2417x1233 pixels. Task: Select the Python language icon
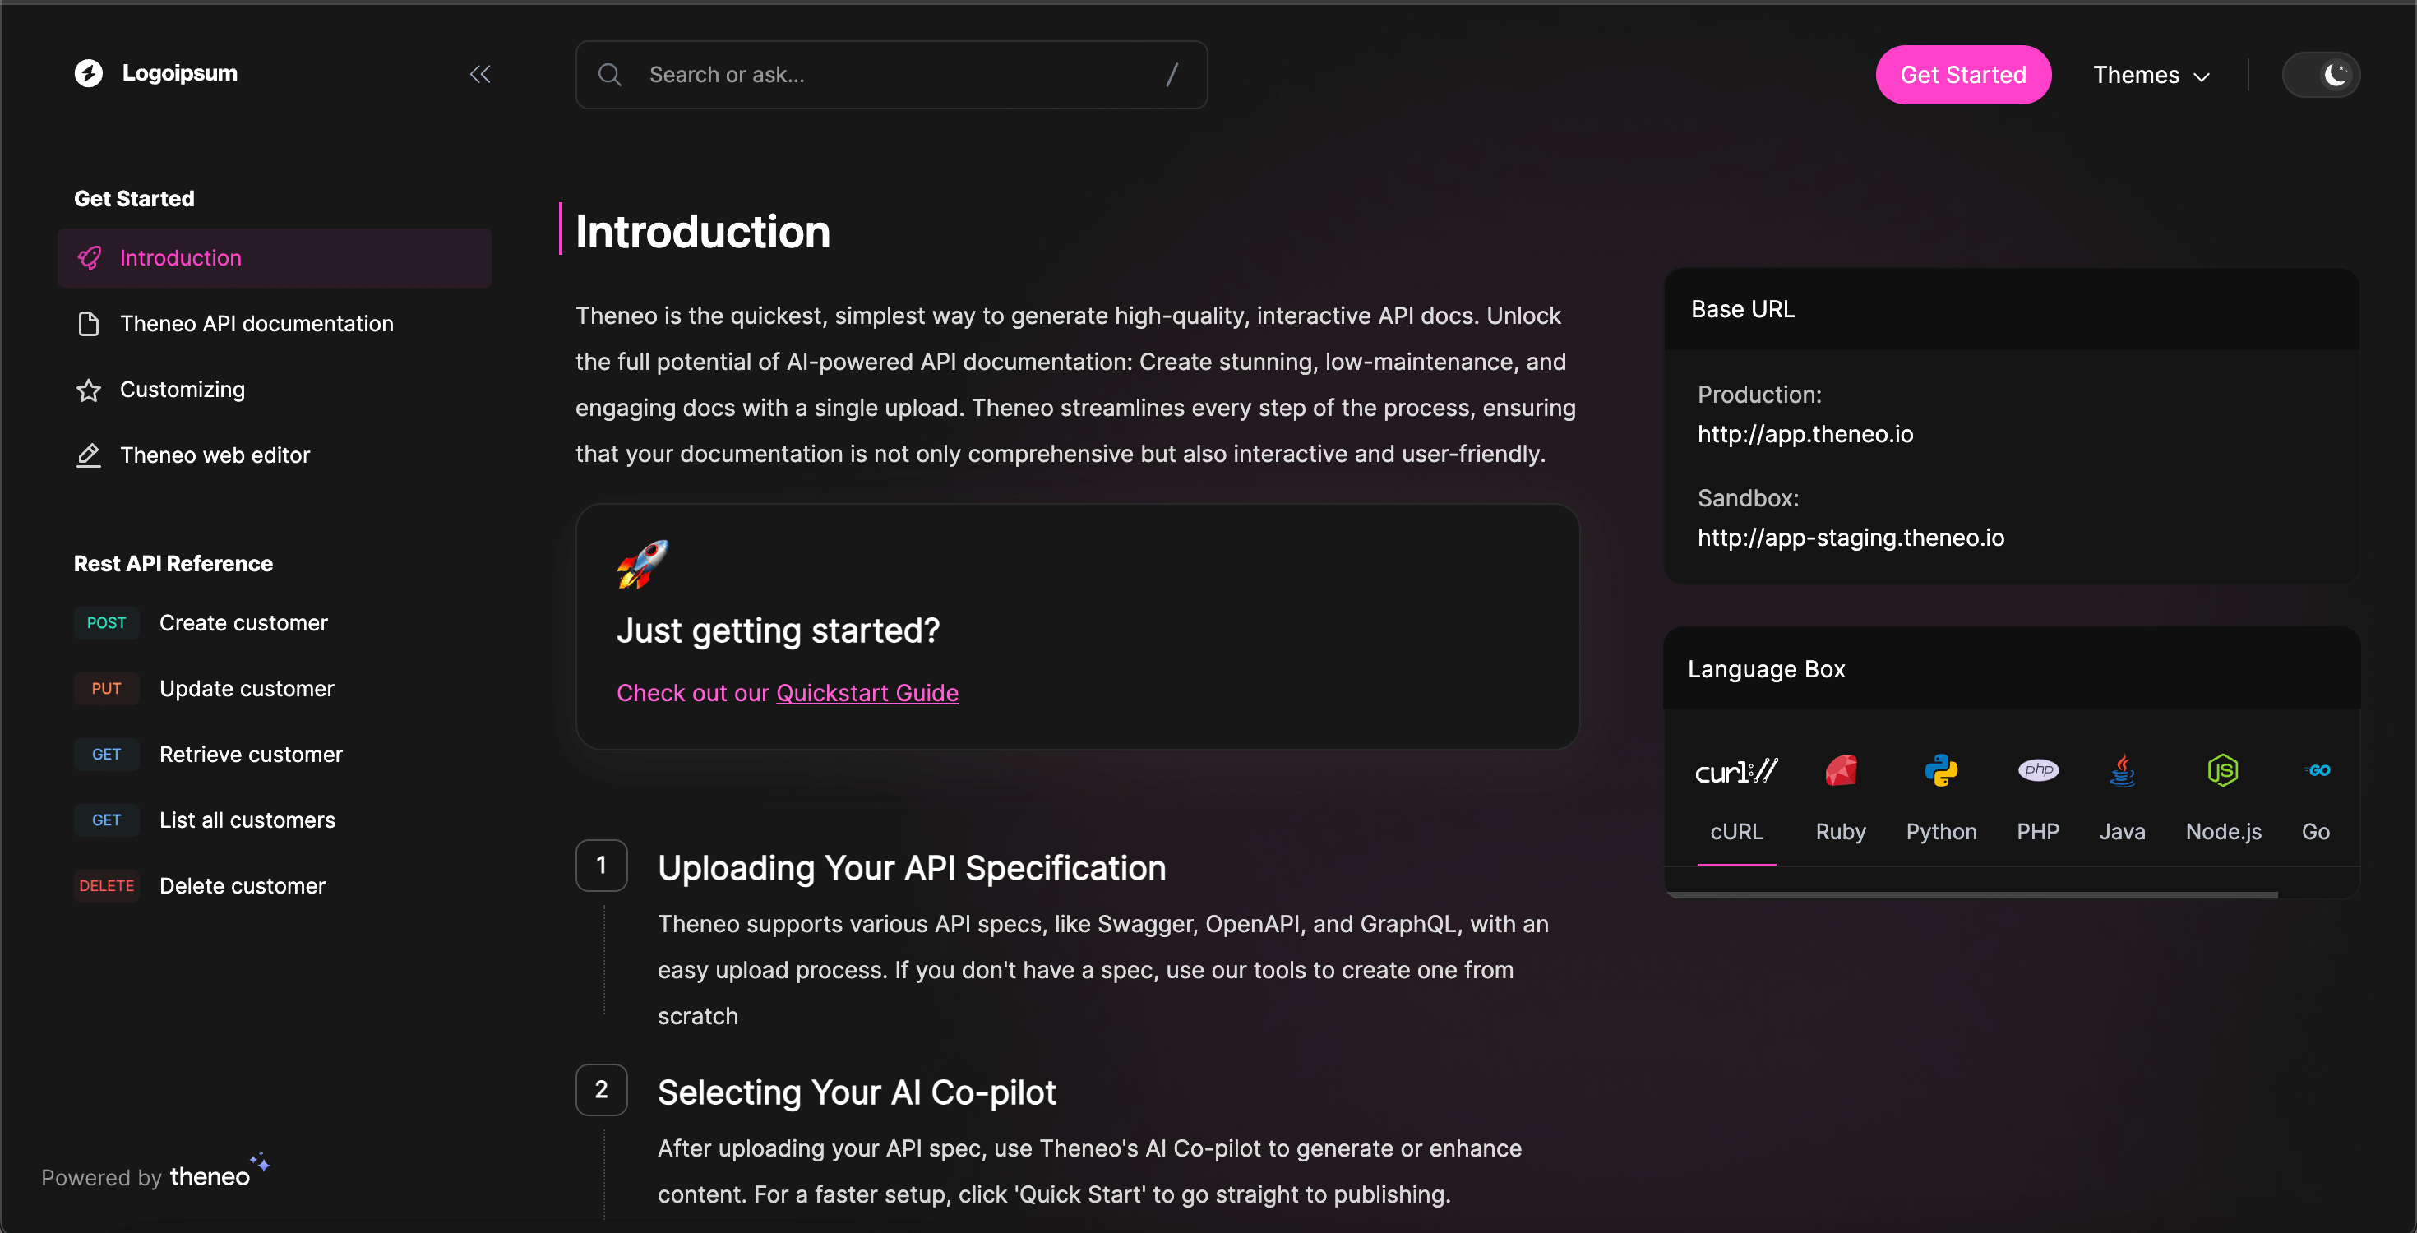1940,771
